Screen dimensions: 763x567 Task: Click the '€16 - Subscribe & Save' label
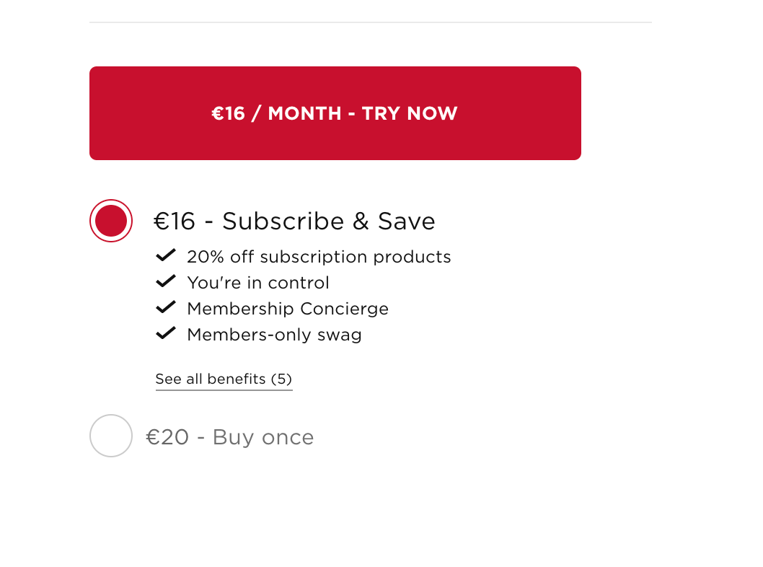[x=294, y=221]
